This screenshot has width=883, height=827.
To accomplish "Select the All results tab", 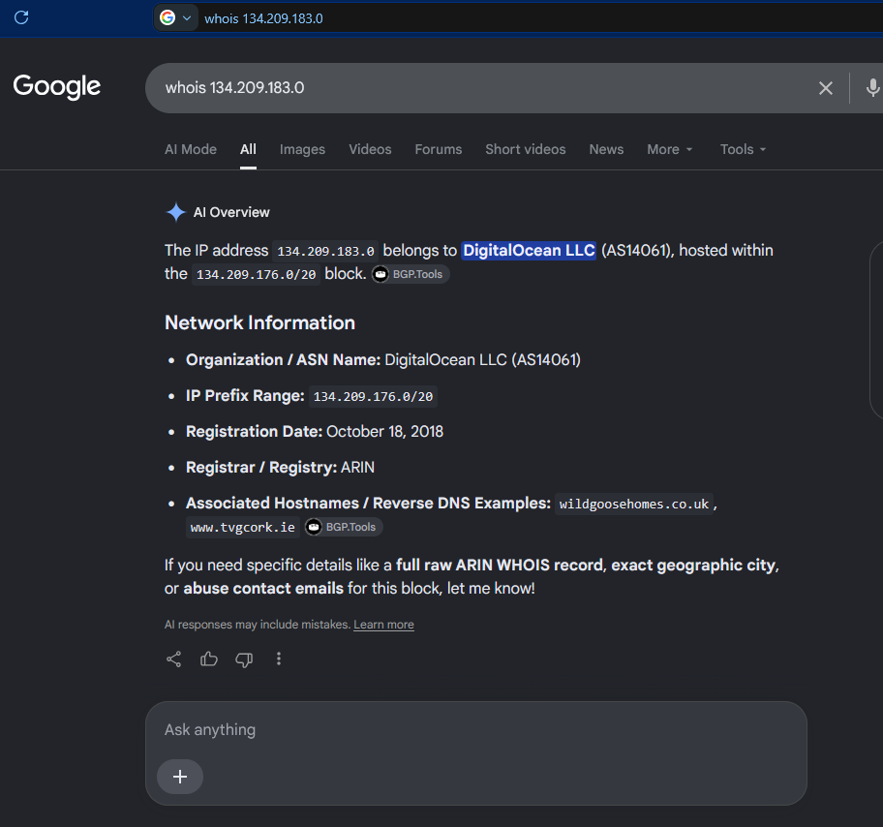I will tap(248, 149).
